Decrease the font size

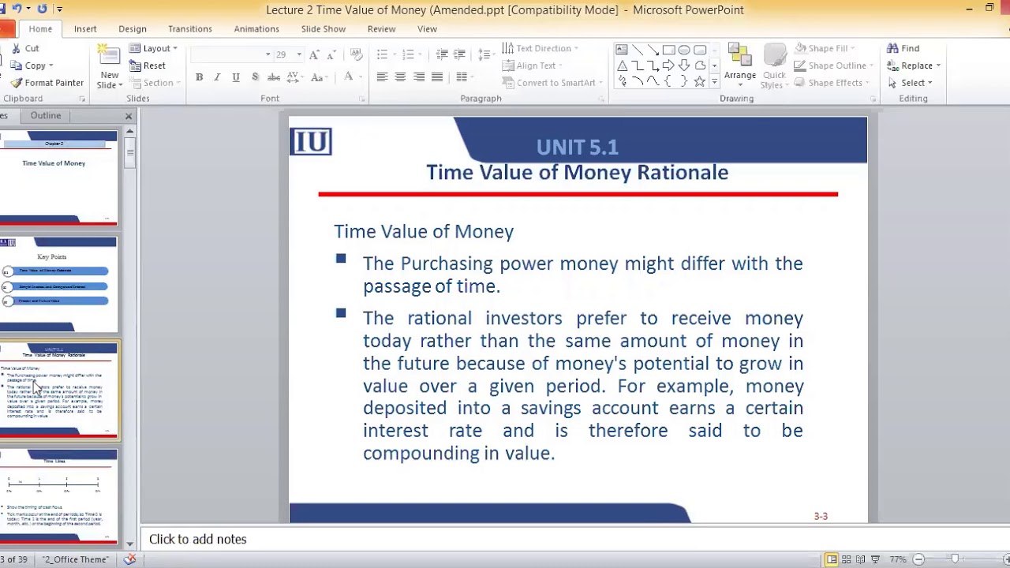(332, 54)
